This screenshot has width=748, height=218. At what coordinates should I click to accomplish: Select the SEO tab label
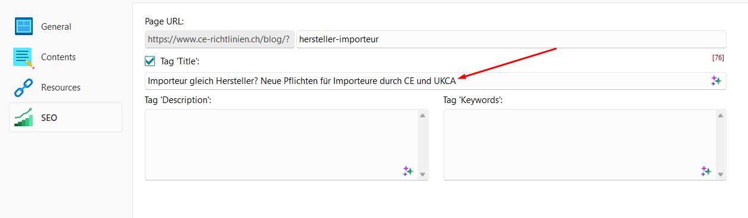point(49,118)
